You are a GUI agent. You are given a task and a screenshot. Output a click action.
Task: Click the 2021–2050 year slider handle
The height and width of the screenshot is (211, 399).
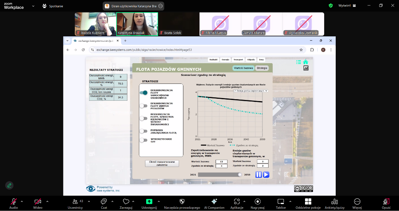240,175
